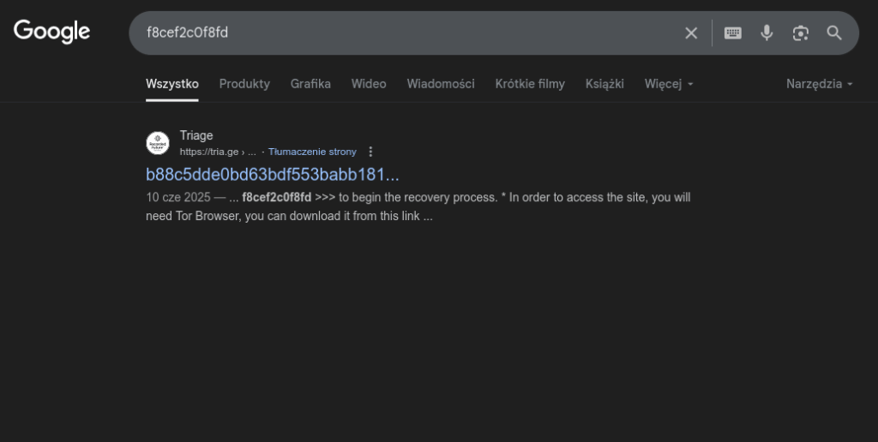Open the Książki tab
Viewport: 878px width, 442px height.
coord(604,84)
